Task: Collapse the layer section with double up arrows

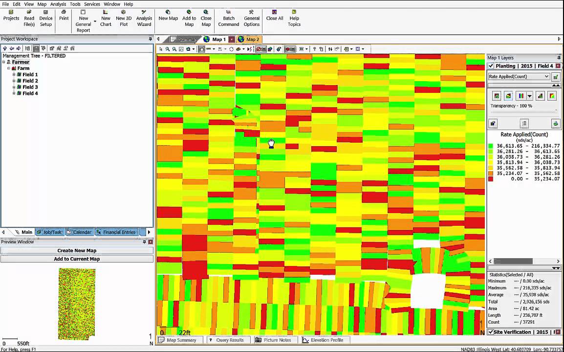Action: point(556,86)
